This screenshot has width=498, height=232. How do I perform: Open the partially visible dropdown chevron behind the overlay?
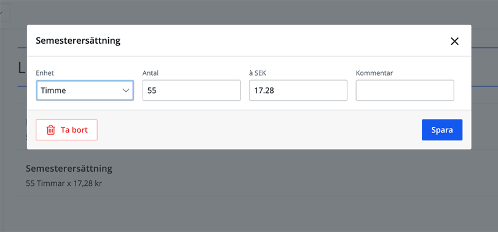(2, 14)
